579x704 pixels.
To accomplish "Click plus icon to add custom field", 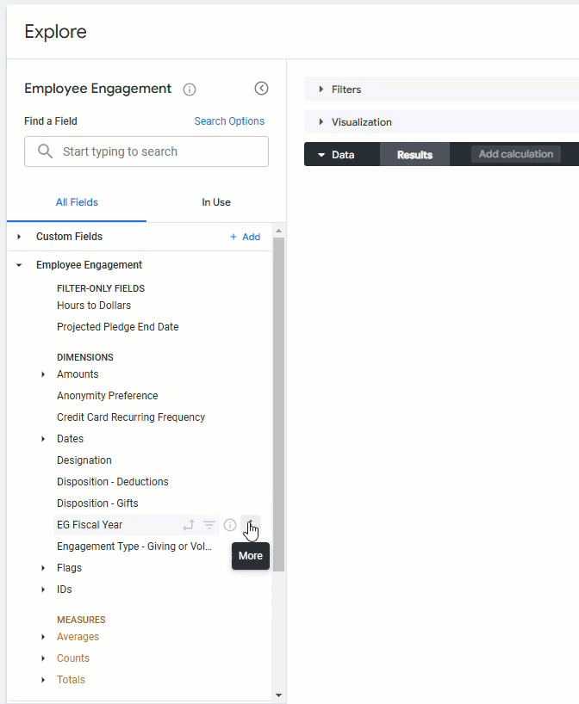I will (x=233, y=237).
